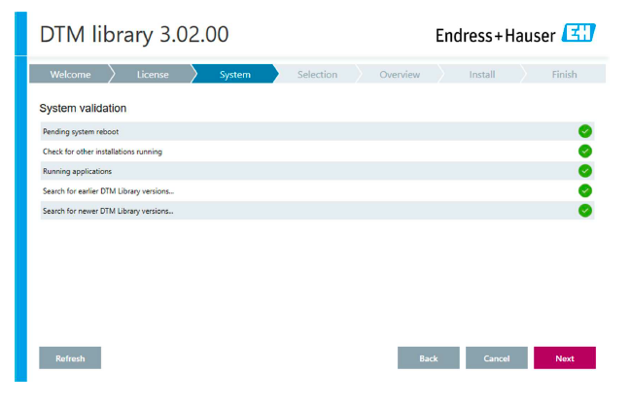Go to the License step
Viewport: 630px width, 406px height.
tap(153, 74)
